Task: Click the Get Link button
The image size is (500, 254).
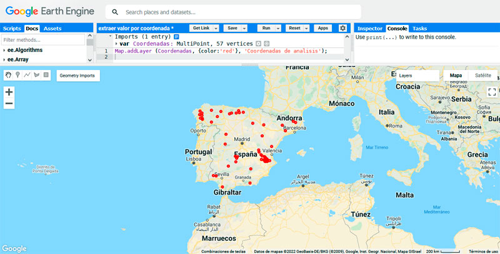Action: point(201,28)
